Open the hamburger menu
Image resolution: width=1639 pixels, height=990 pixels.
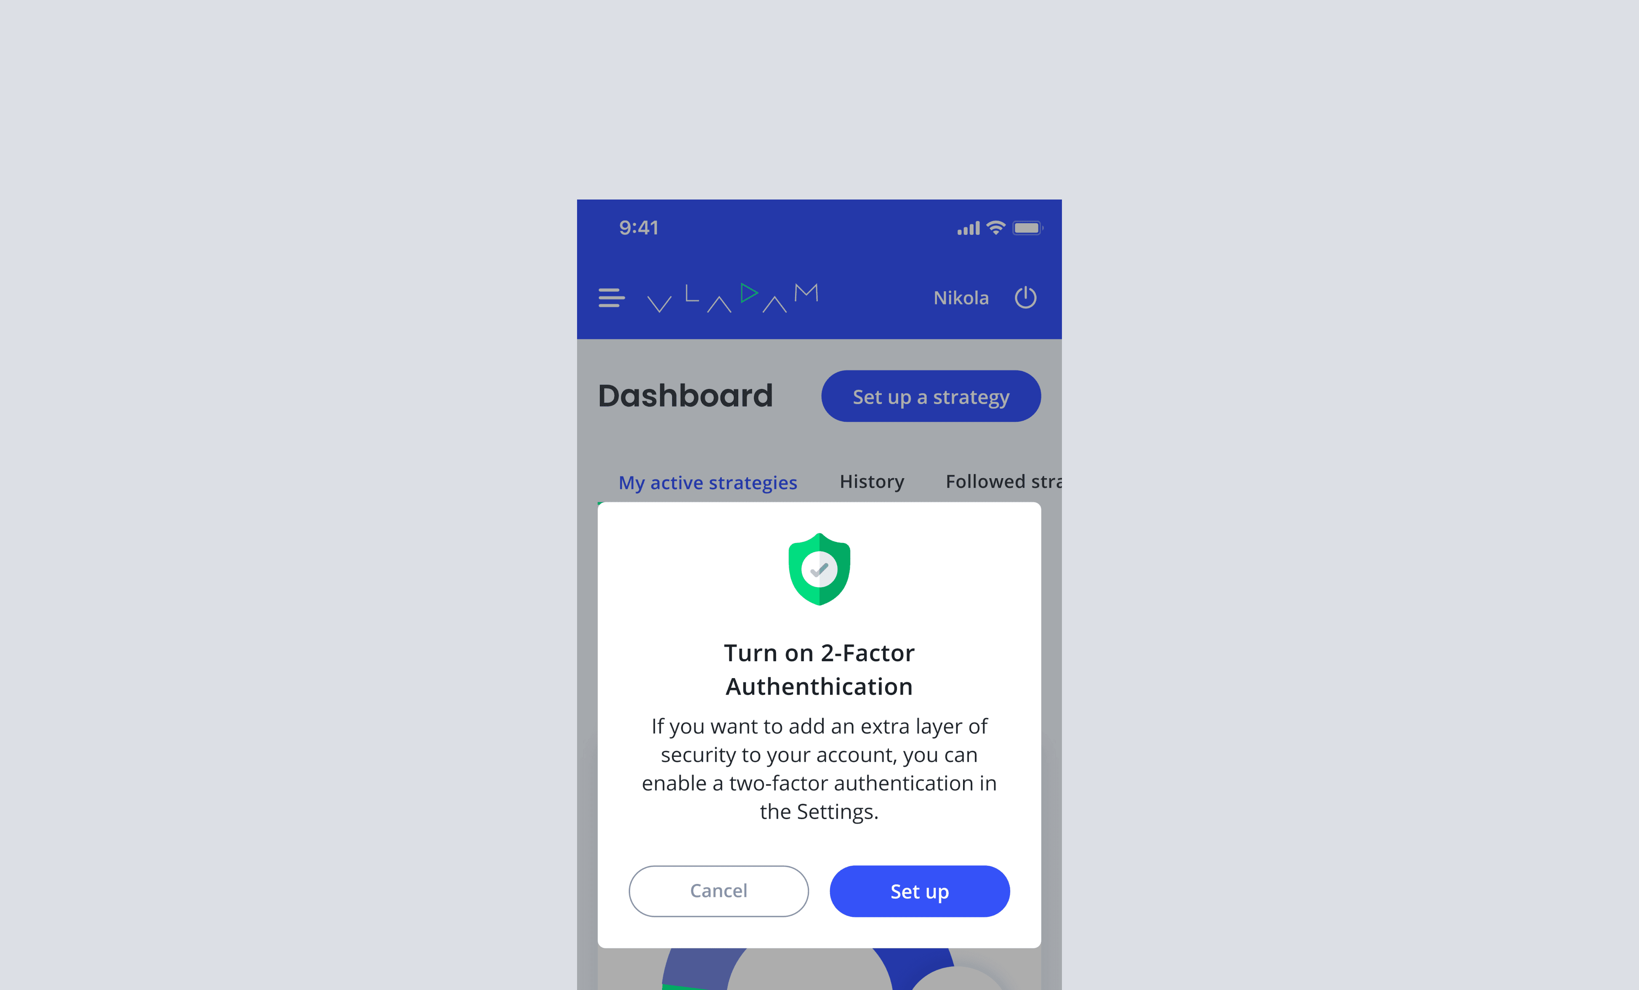[611, 298]
